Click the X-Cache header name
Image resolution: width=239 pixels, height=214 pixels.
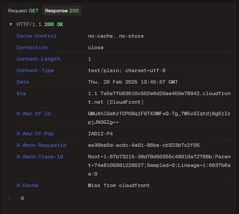click(27, 185)
